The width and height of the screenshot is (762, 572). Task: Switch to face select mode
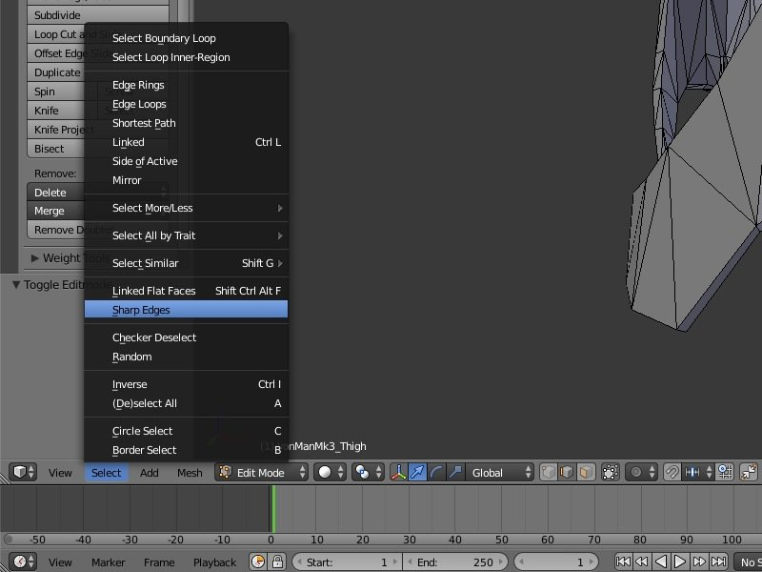click(x=586, y=472)
